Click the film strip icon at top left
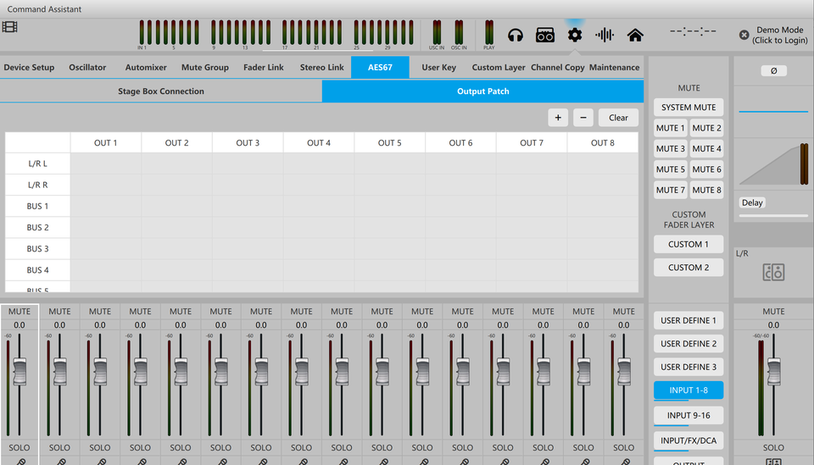 pos(9,26)
